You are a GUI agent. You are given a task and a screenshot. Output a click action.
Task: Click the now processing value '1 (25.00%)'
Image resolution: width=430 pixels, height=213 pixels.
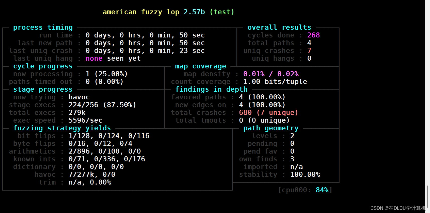point(107,74)
